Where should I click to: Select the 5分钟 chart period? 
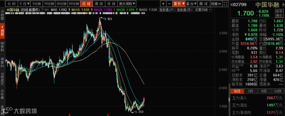(37, 4)
